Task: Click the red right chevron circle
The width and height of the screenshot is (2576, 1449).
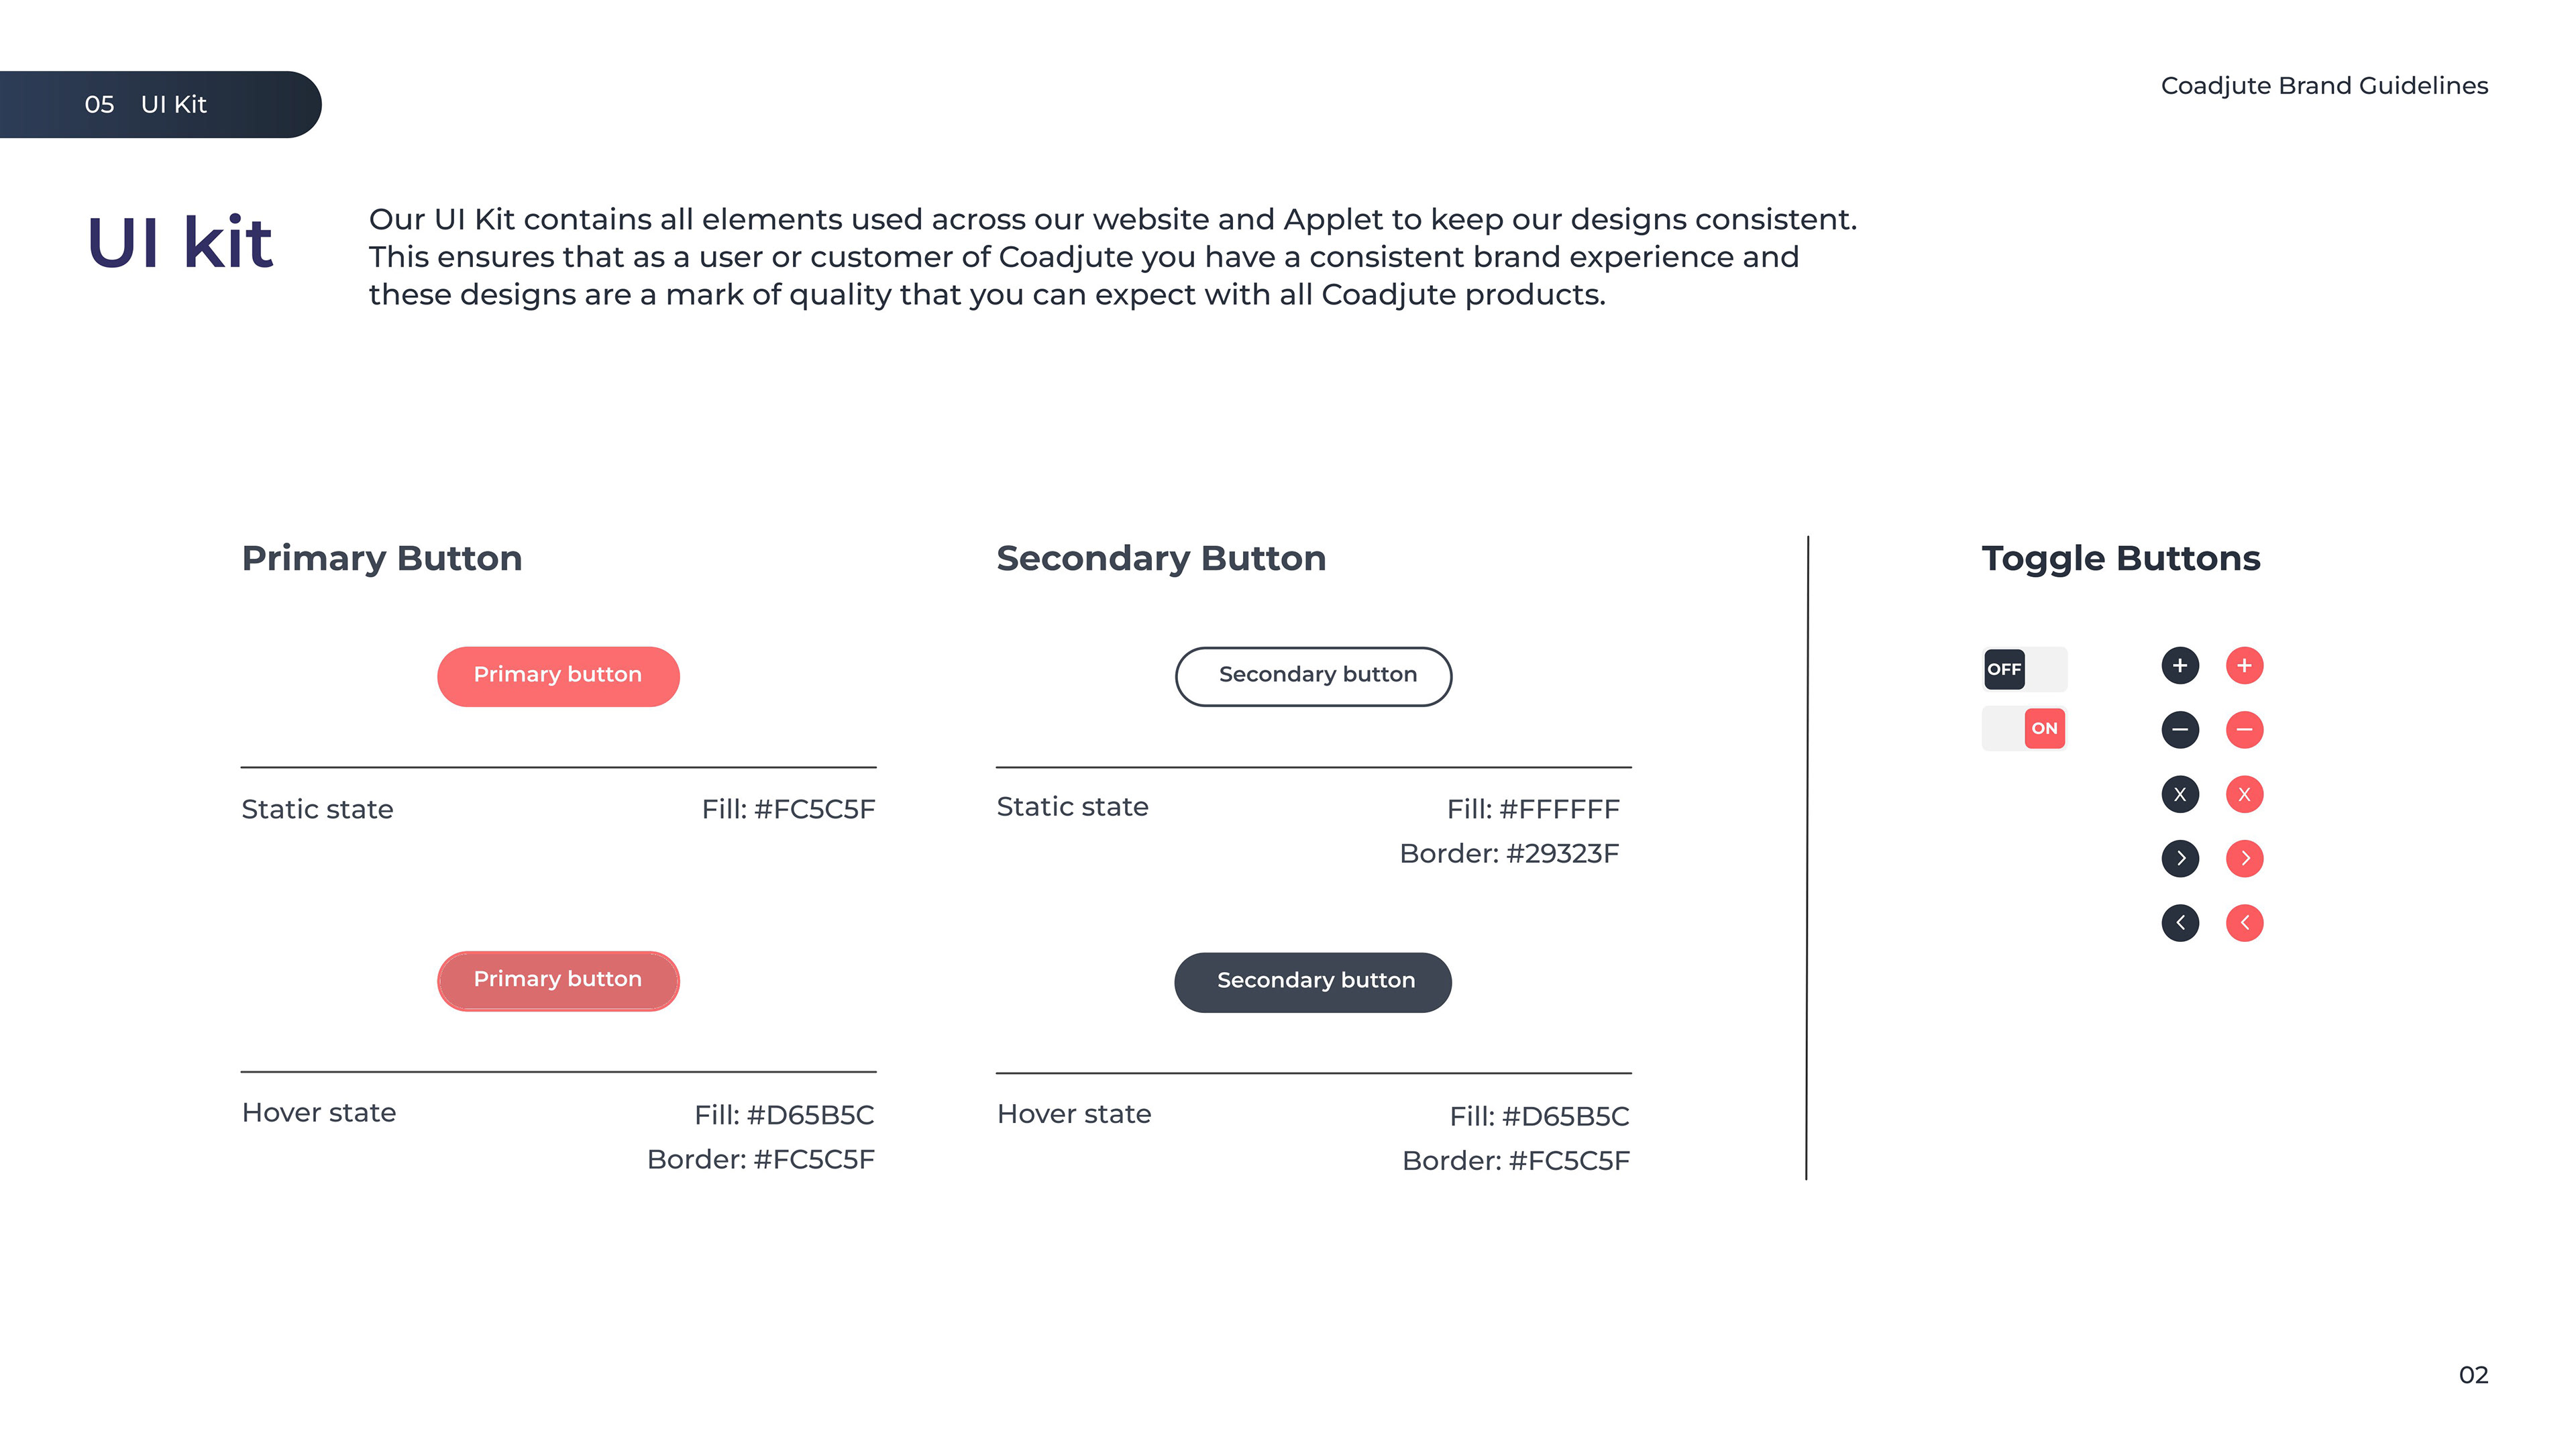Action: [2244, 858]
